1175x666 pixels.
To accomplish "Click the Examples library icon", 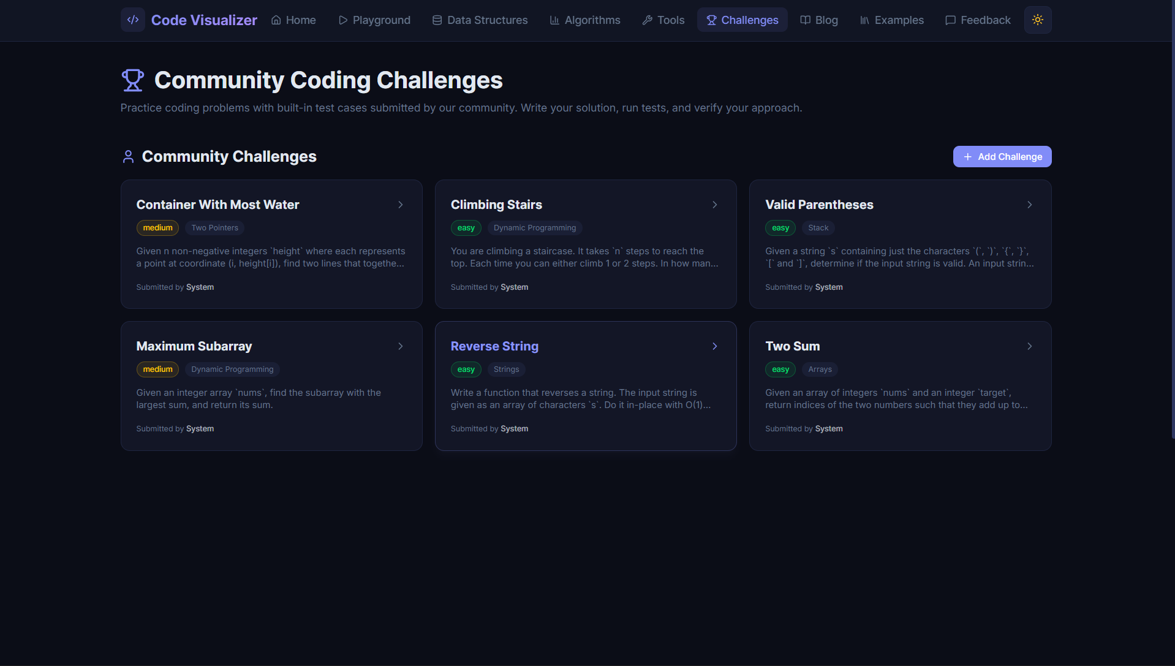I will (864, 20).
